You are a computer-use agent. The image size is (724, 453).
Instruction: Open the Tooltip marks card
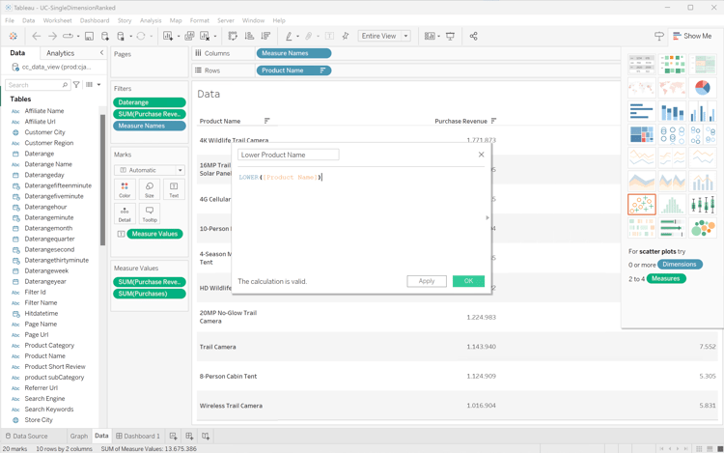[x=150, y=213]
